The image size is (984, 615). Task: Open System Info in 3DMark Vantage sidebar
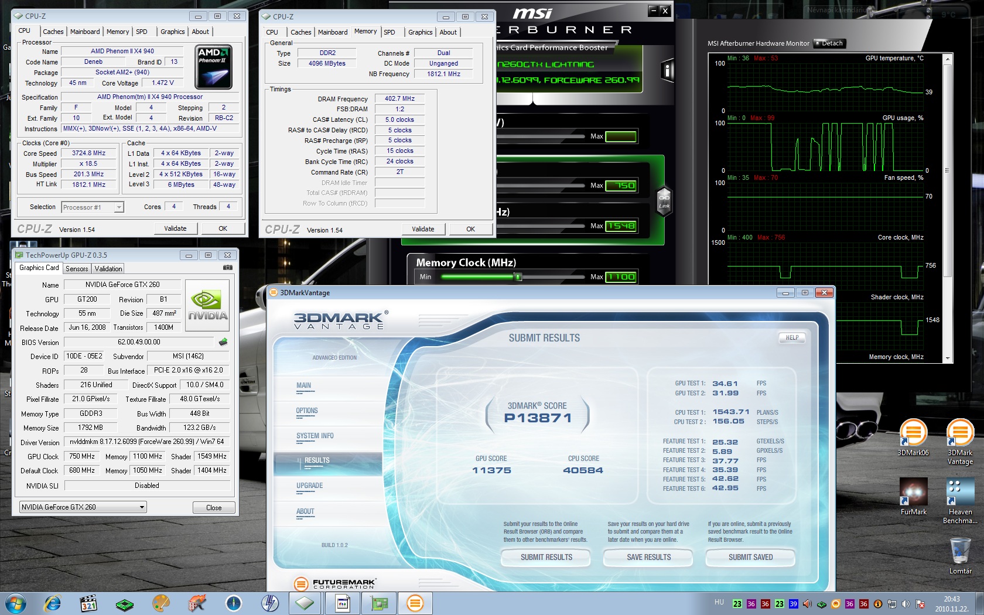point(315,436)
